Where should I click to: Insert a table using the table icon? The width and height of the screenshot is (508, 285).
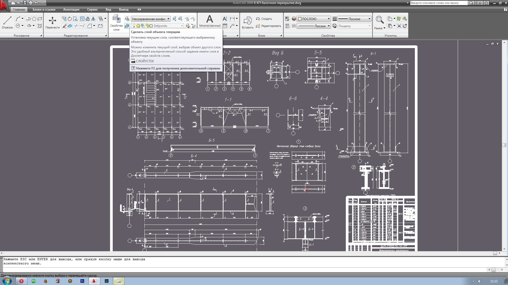(225, 26)
